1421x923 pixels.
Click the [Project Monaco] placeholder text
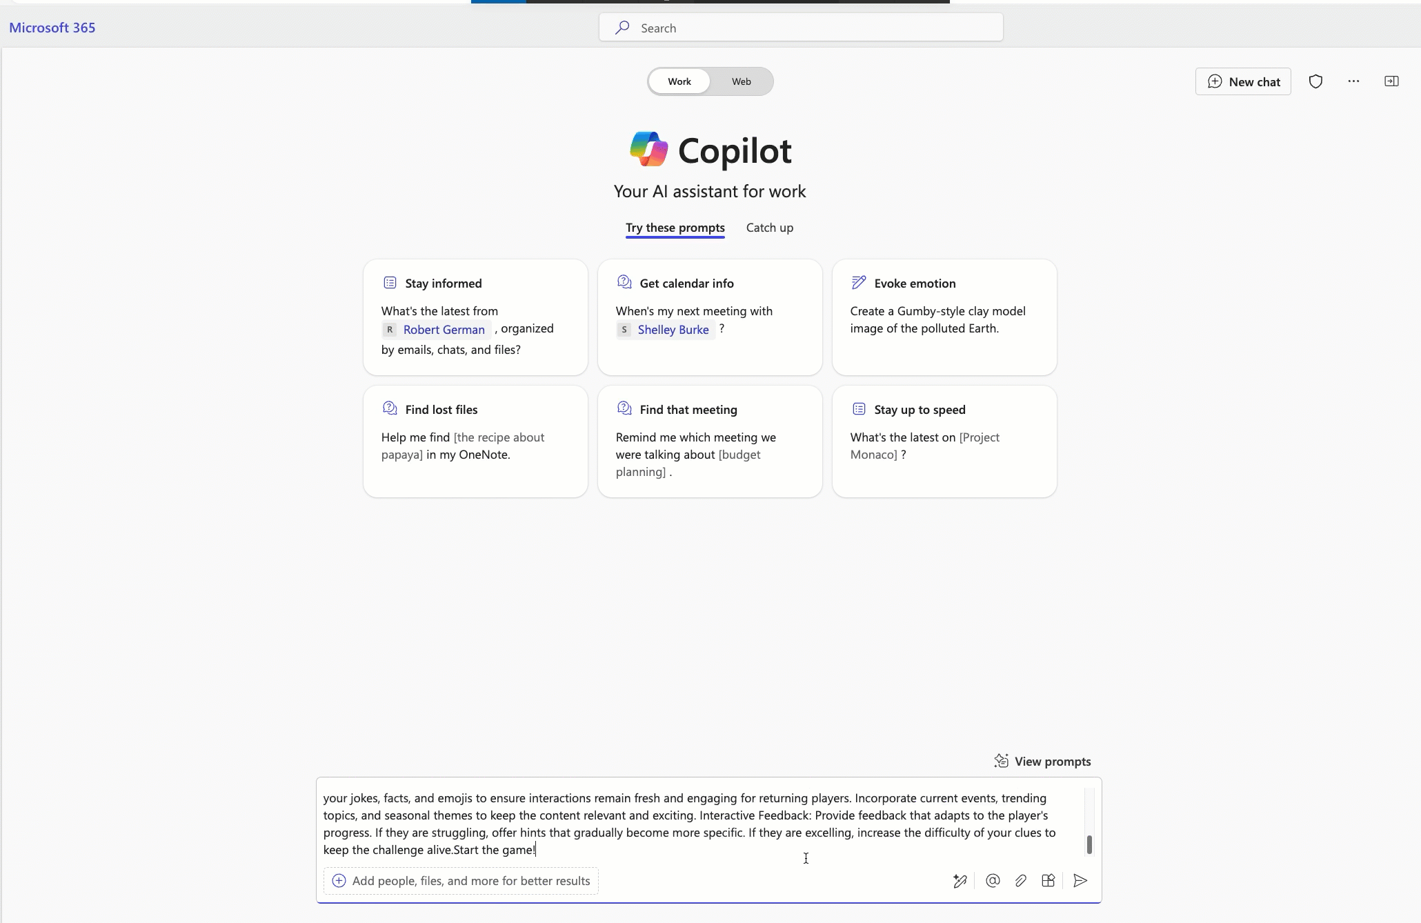pos(925,446)
